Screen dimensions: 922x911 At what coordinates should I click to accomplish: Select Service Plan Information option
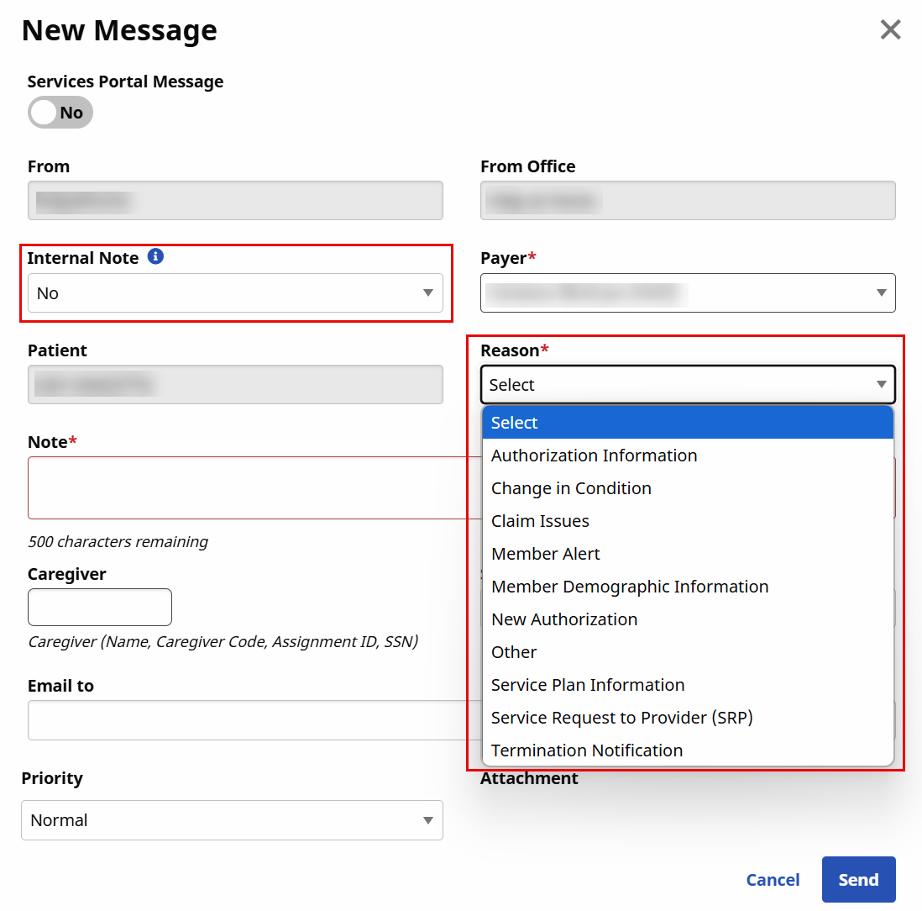588,685
